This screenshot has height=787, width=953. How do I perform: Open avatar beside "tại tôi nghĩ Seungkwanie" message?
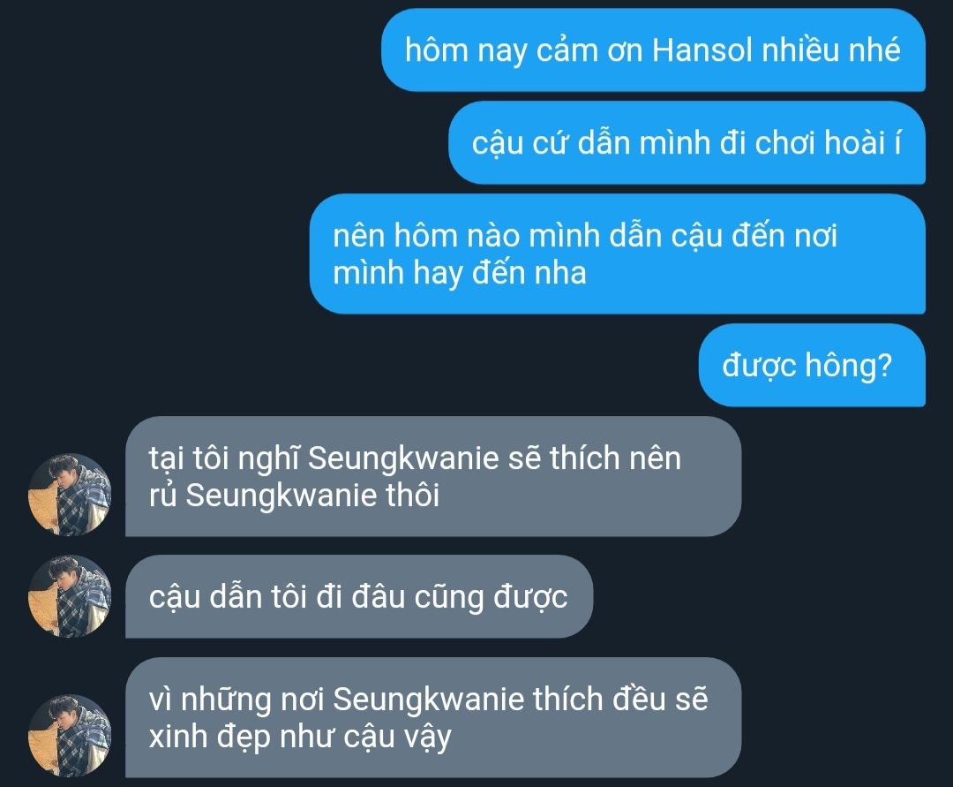click(70, 495)
